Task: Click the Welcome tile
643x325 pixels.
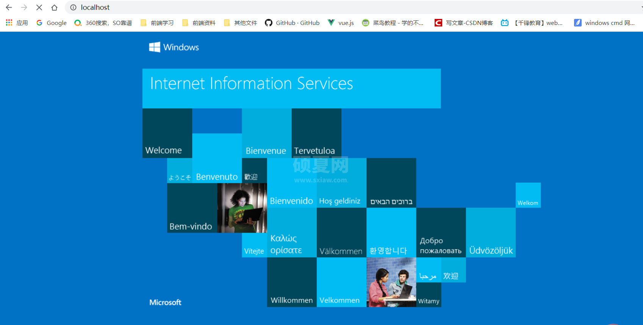Action: click(167, 133)
